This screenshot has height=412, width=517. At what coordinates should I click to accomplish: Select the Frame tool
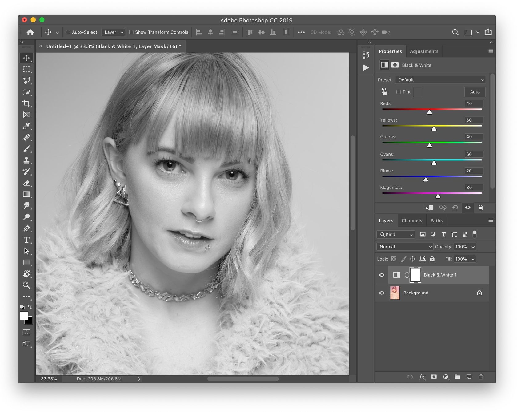point(26,115)
